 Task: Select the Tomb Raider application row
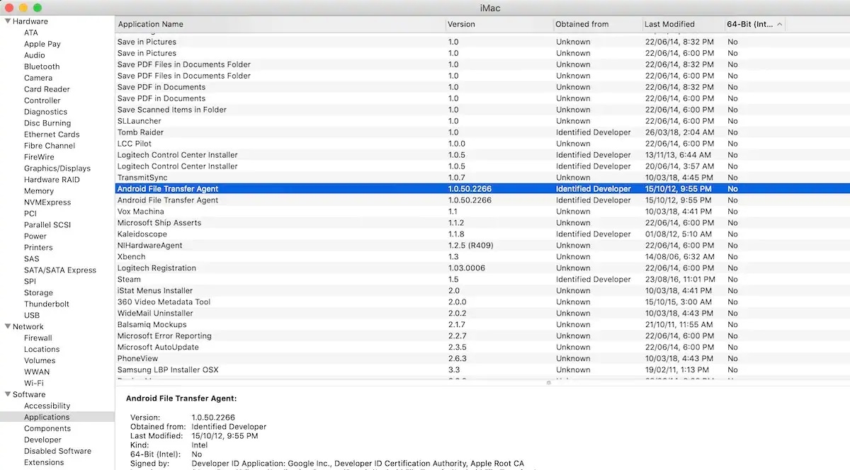(x=482, y=132)
